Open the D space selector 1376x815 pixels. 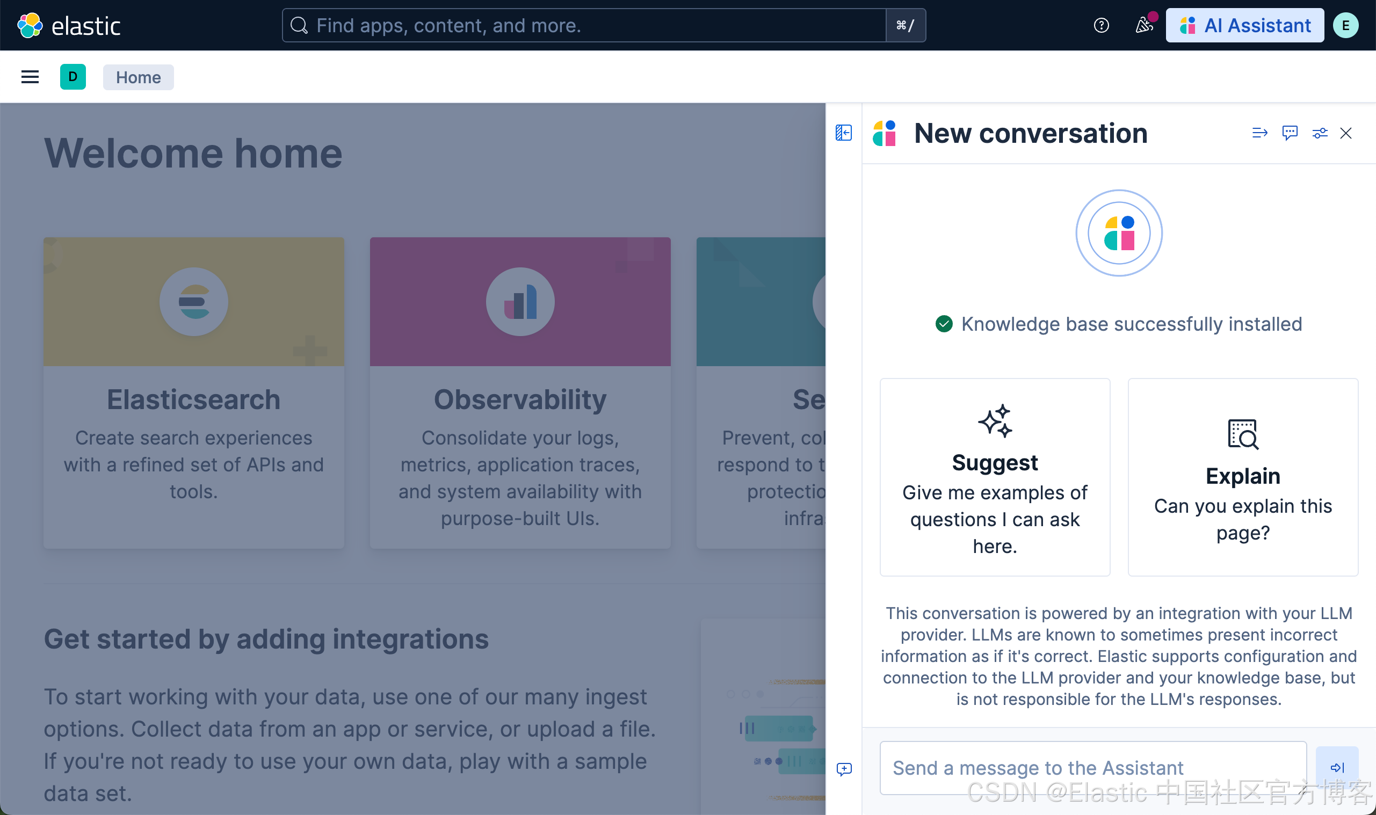tap(73, 77)
